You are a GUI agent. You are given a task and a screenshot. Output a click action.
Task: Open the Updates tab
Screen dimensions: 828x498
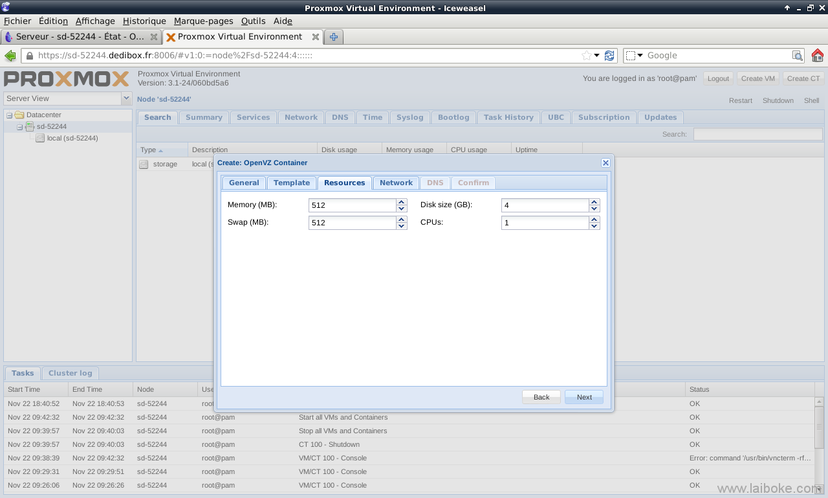pyautogui.click(x=660, y=117)
